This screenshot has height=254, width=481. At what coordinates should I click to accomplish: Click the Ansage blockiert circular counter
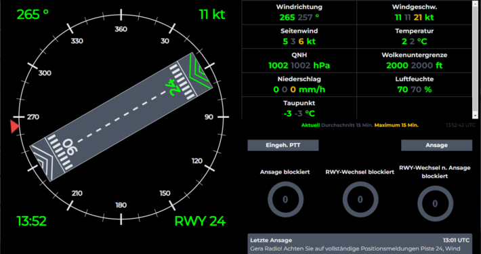coord(285,200)
